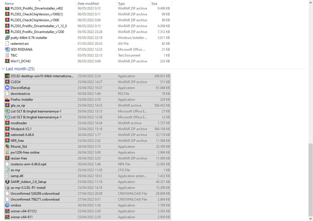The image size is (313, 221).
Task: Select the resizer-free file name
Action: click(x=19, y=158)
